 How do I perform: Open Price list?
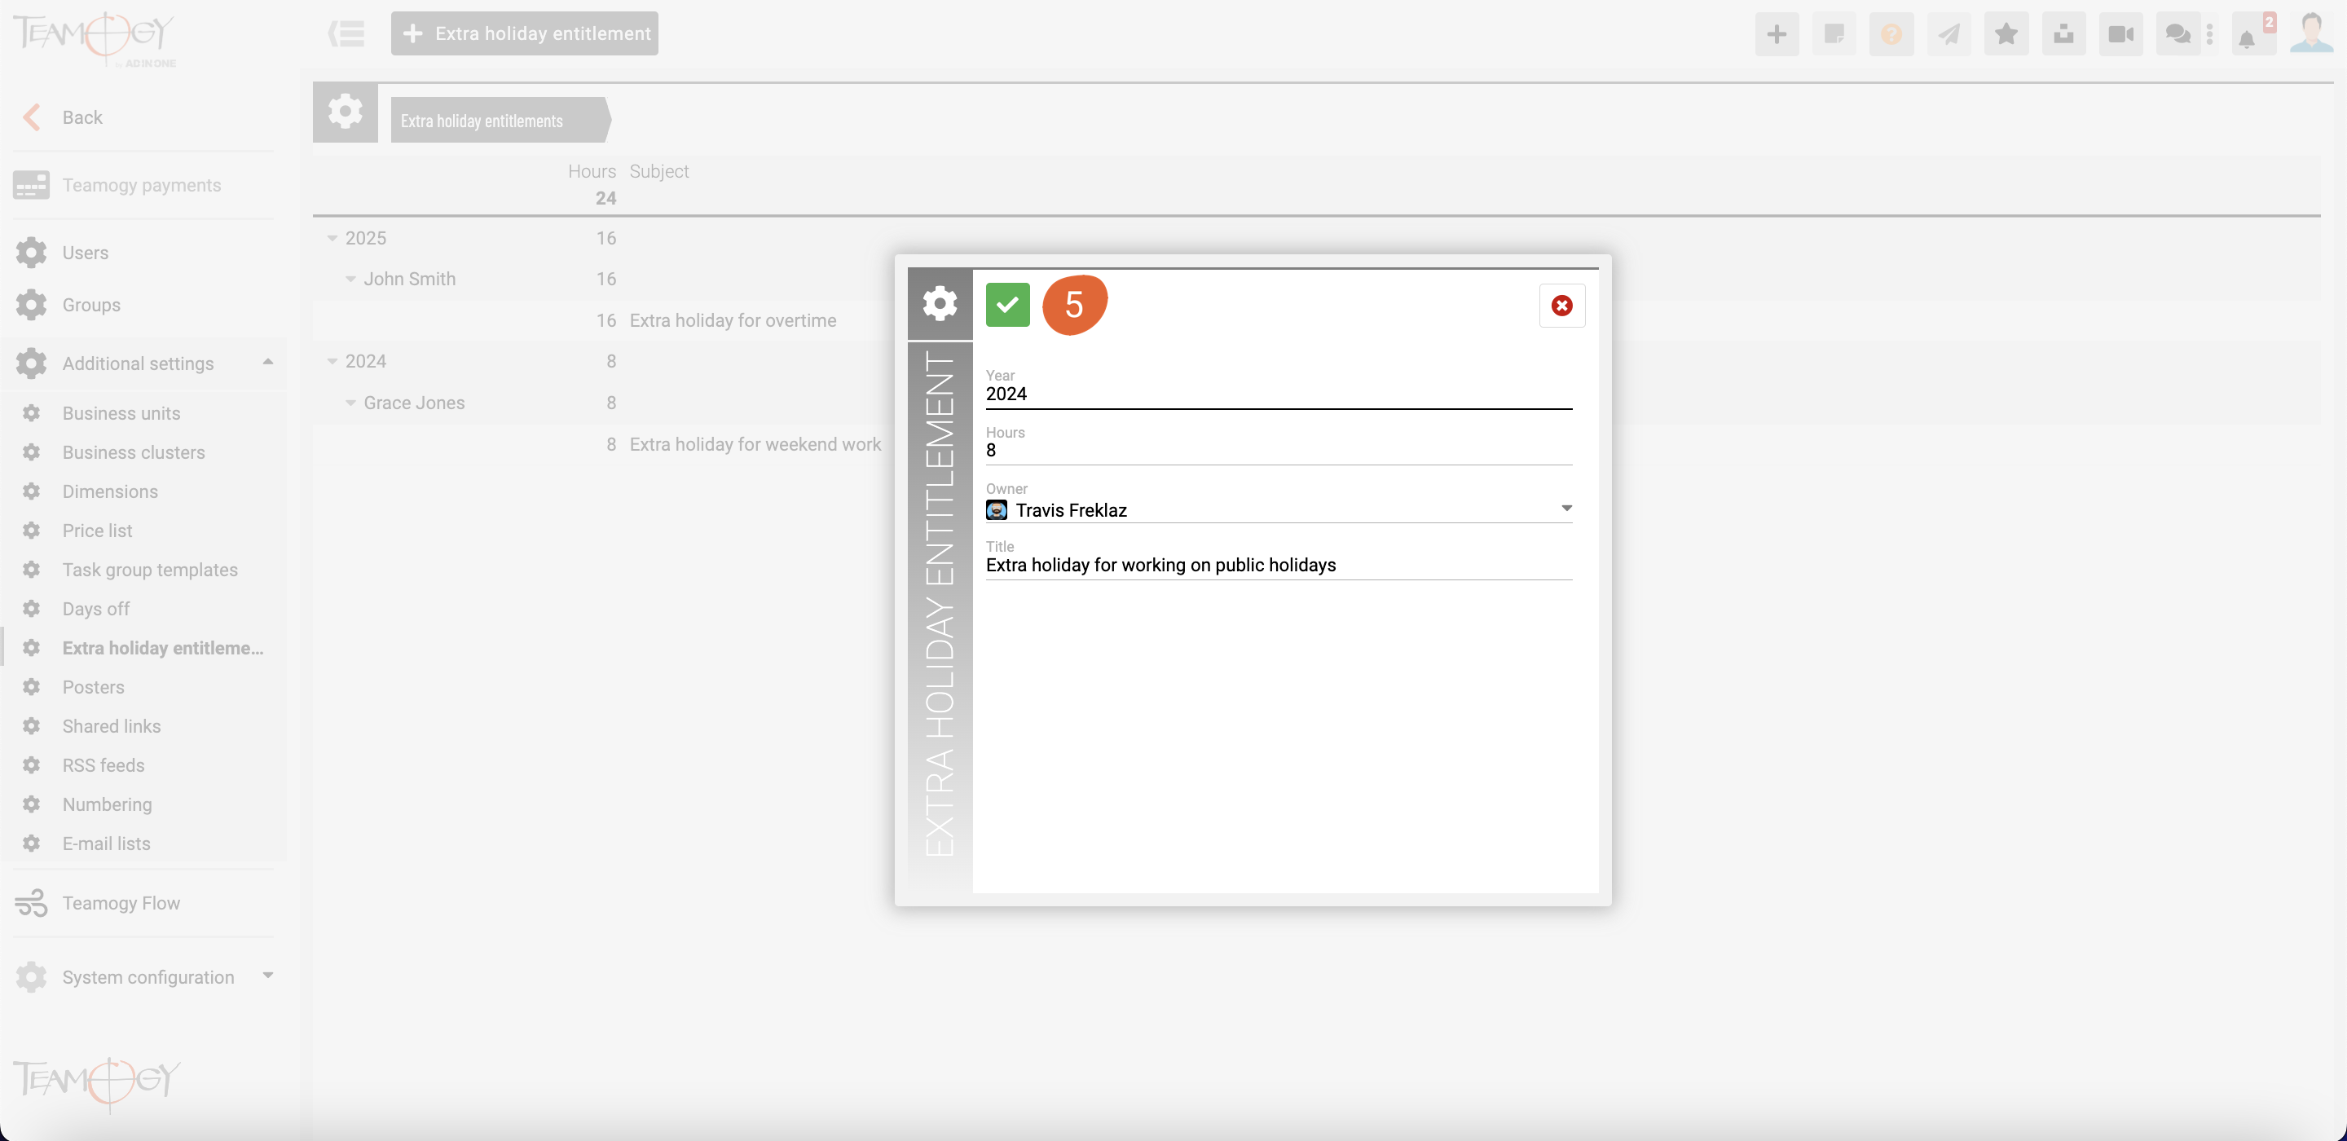click(97, 531)
